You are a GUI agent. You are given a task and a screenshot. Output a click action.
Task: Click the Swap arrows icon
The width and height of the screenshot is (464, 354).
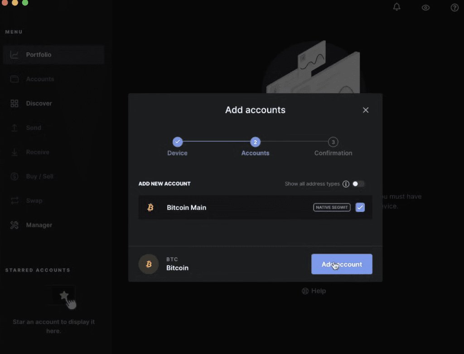coord(14,201)
